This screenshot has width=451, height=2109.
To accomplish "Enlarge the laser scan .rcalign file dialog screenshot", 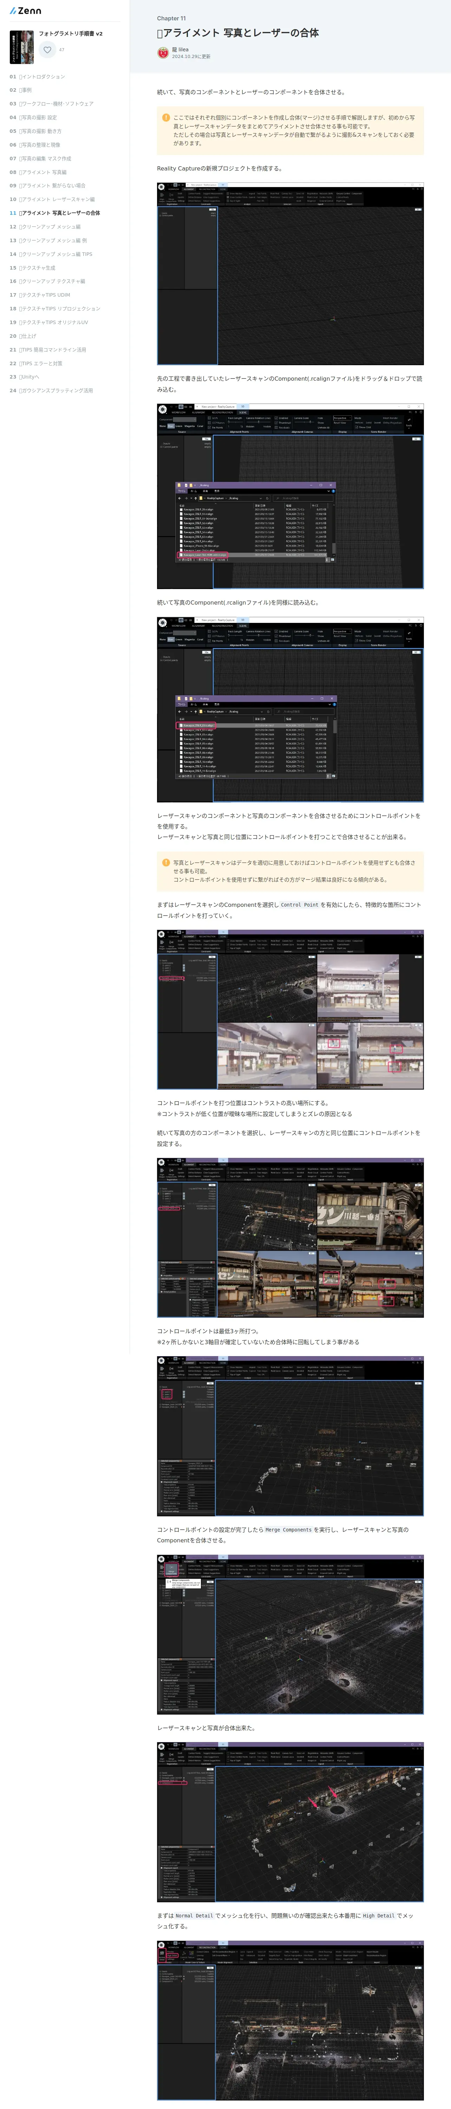I will [290, 496].
